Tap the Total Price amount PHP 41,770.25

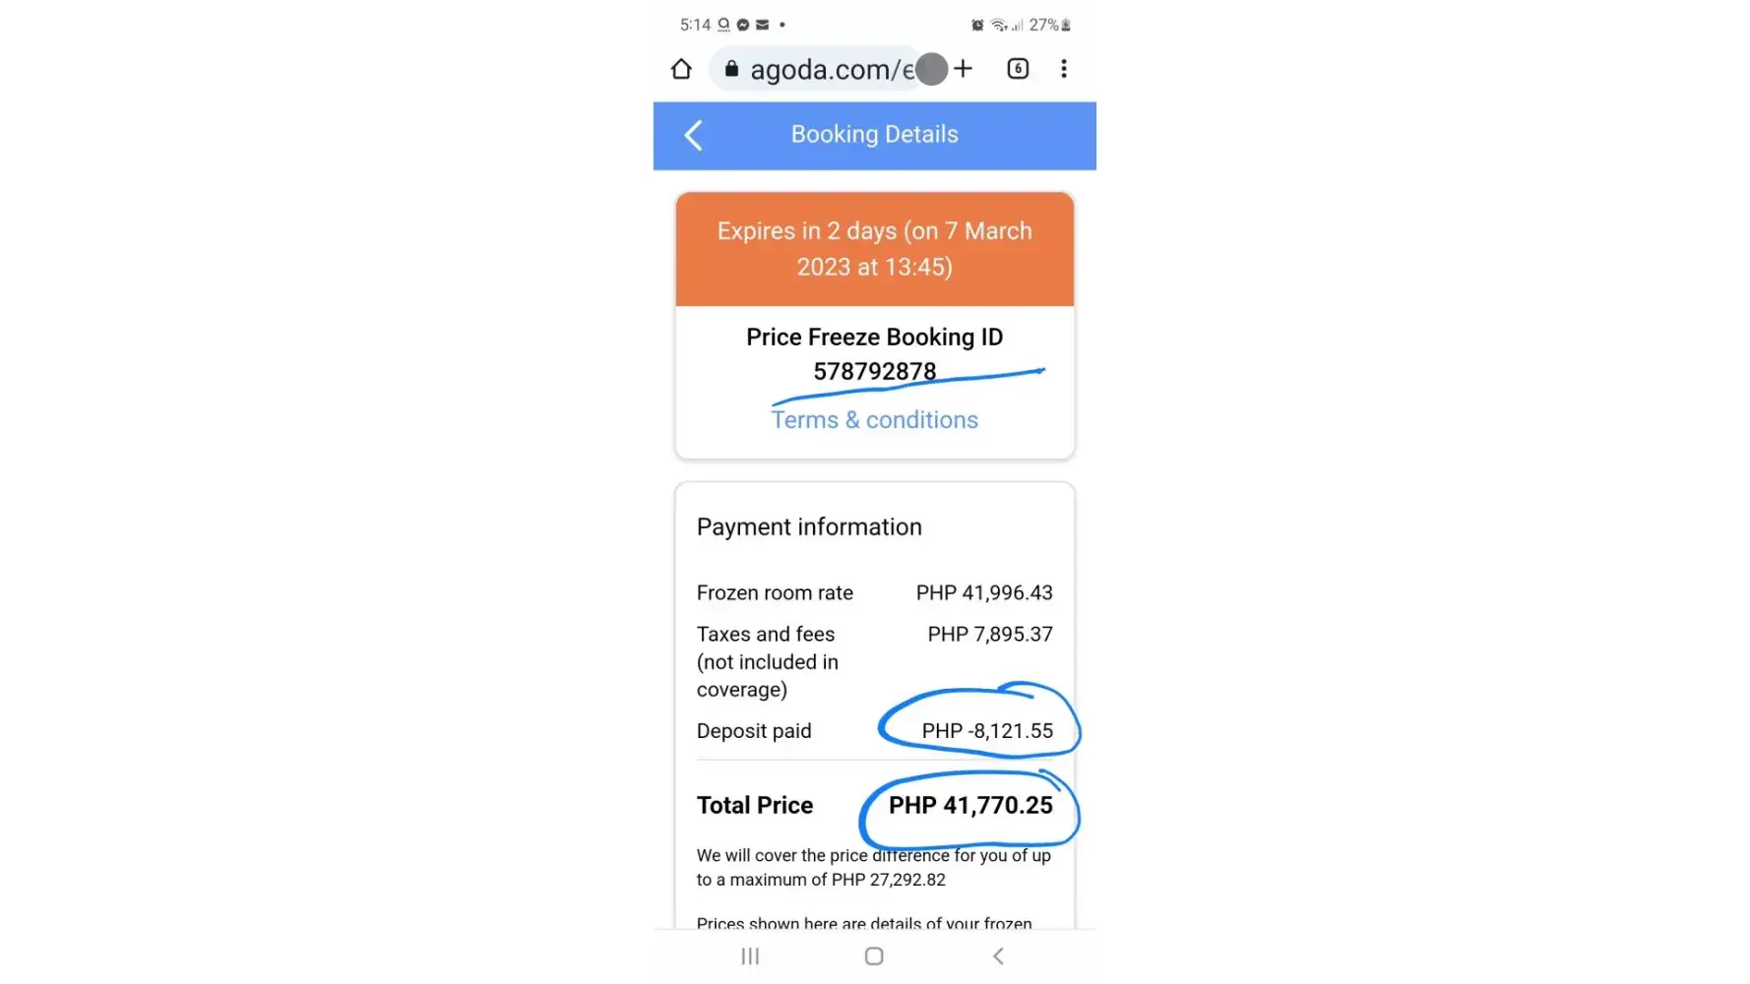click(970, 806)
